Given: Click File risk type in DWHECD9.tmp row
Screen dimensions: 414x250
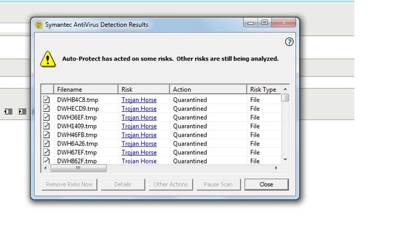Looking at the screenshot, I should coord(255,109).
